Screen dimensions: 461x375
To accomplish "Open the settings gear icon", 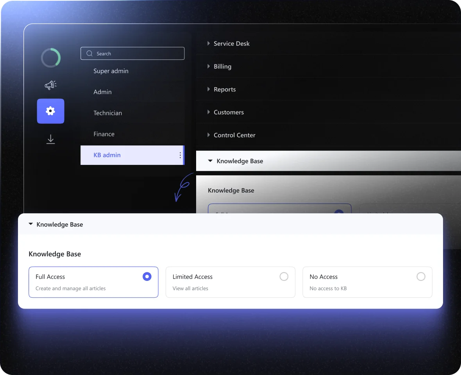I will click(50, 111).
